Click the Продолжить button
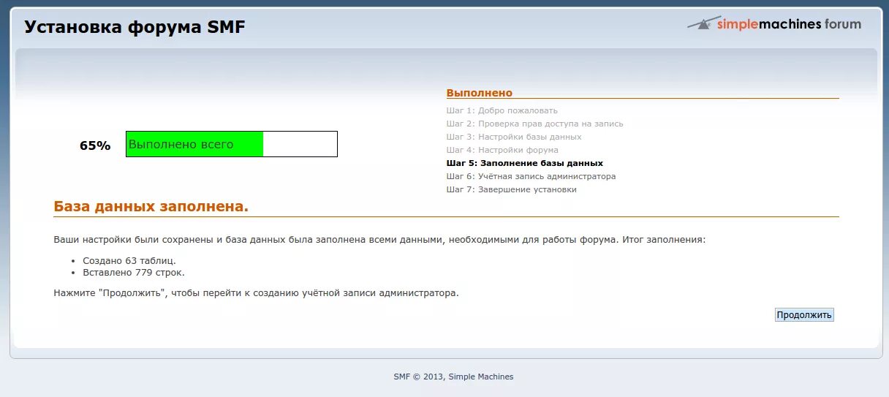Image resolution: width=889 pixels, height=397 pixels. coord(804,315)
